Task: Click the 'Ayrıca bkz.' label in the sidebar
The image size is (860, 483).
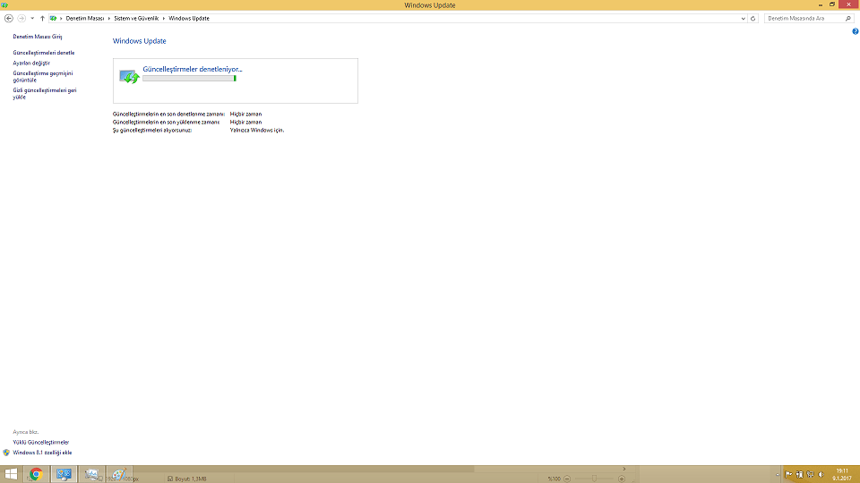Action: tap(26, 432)
